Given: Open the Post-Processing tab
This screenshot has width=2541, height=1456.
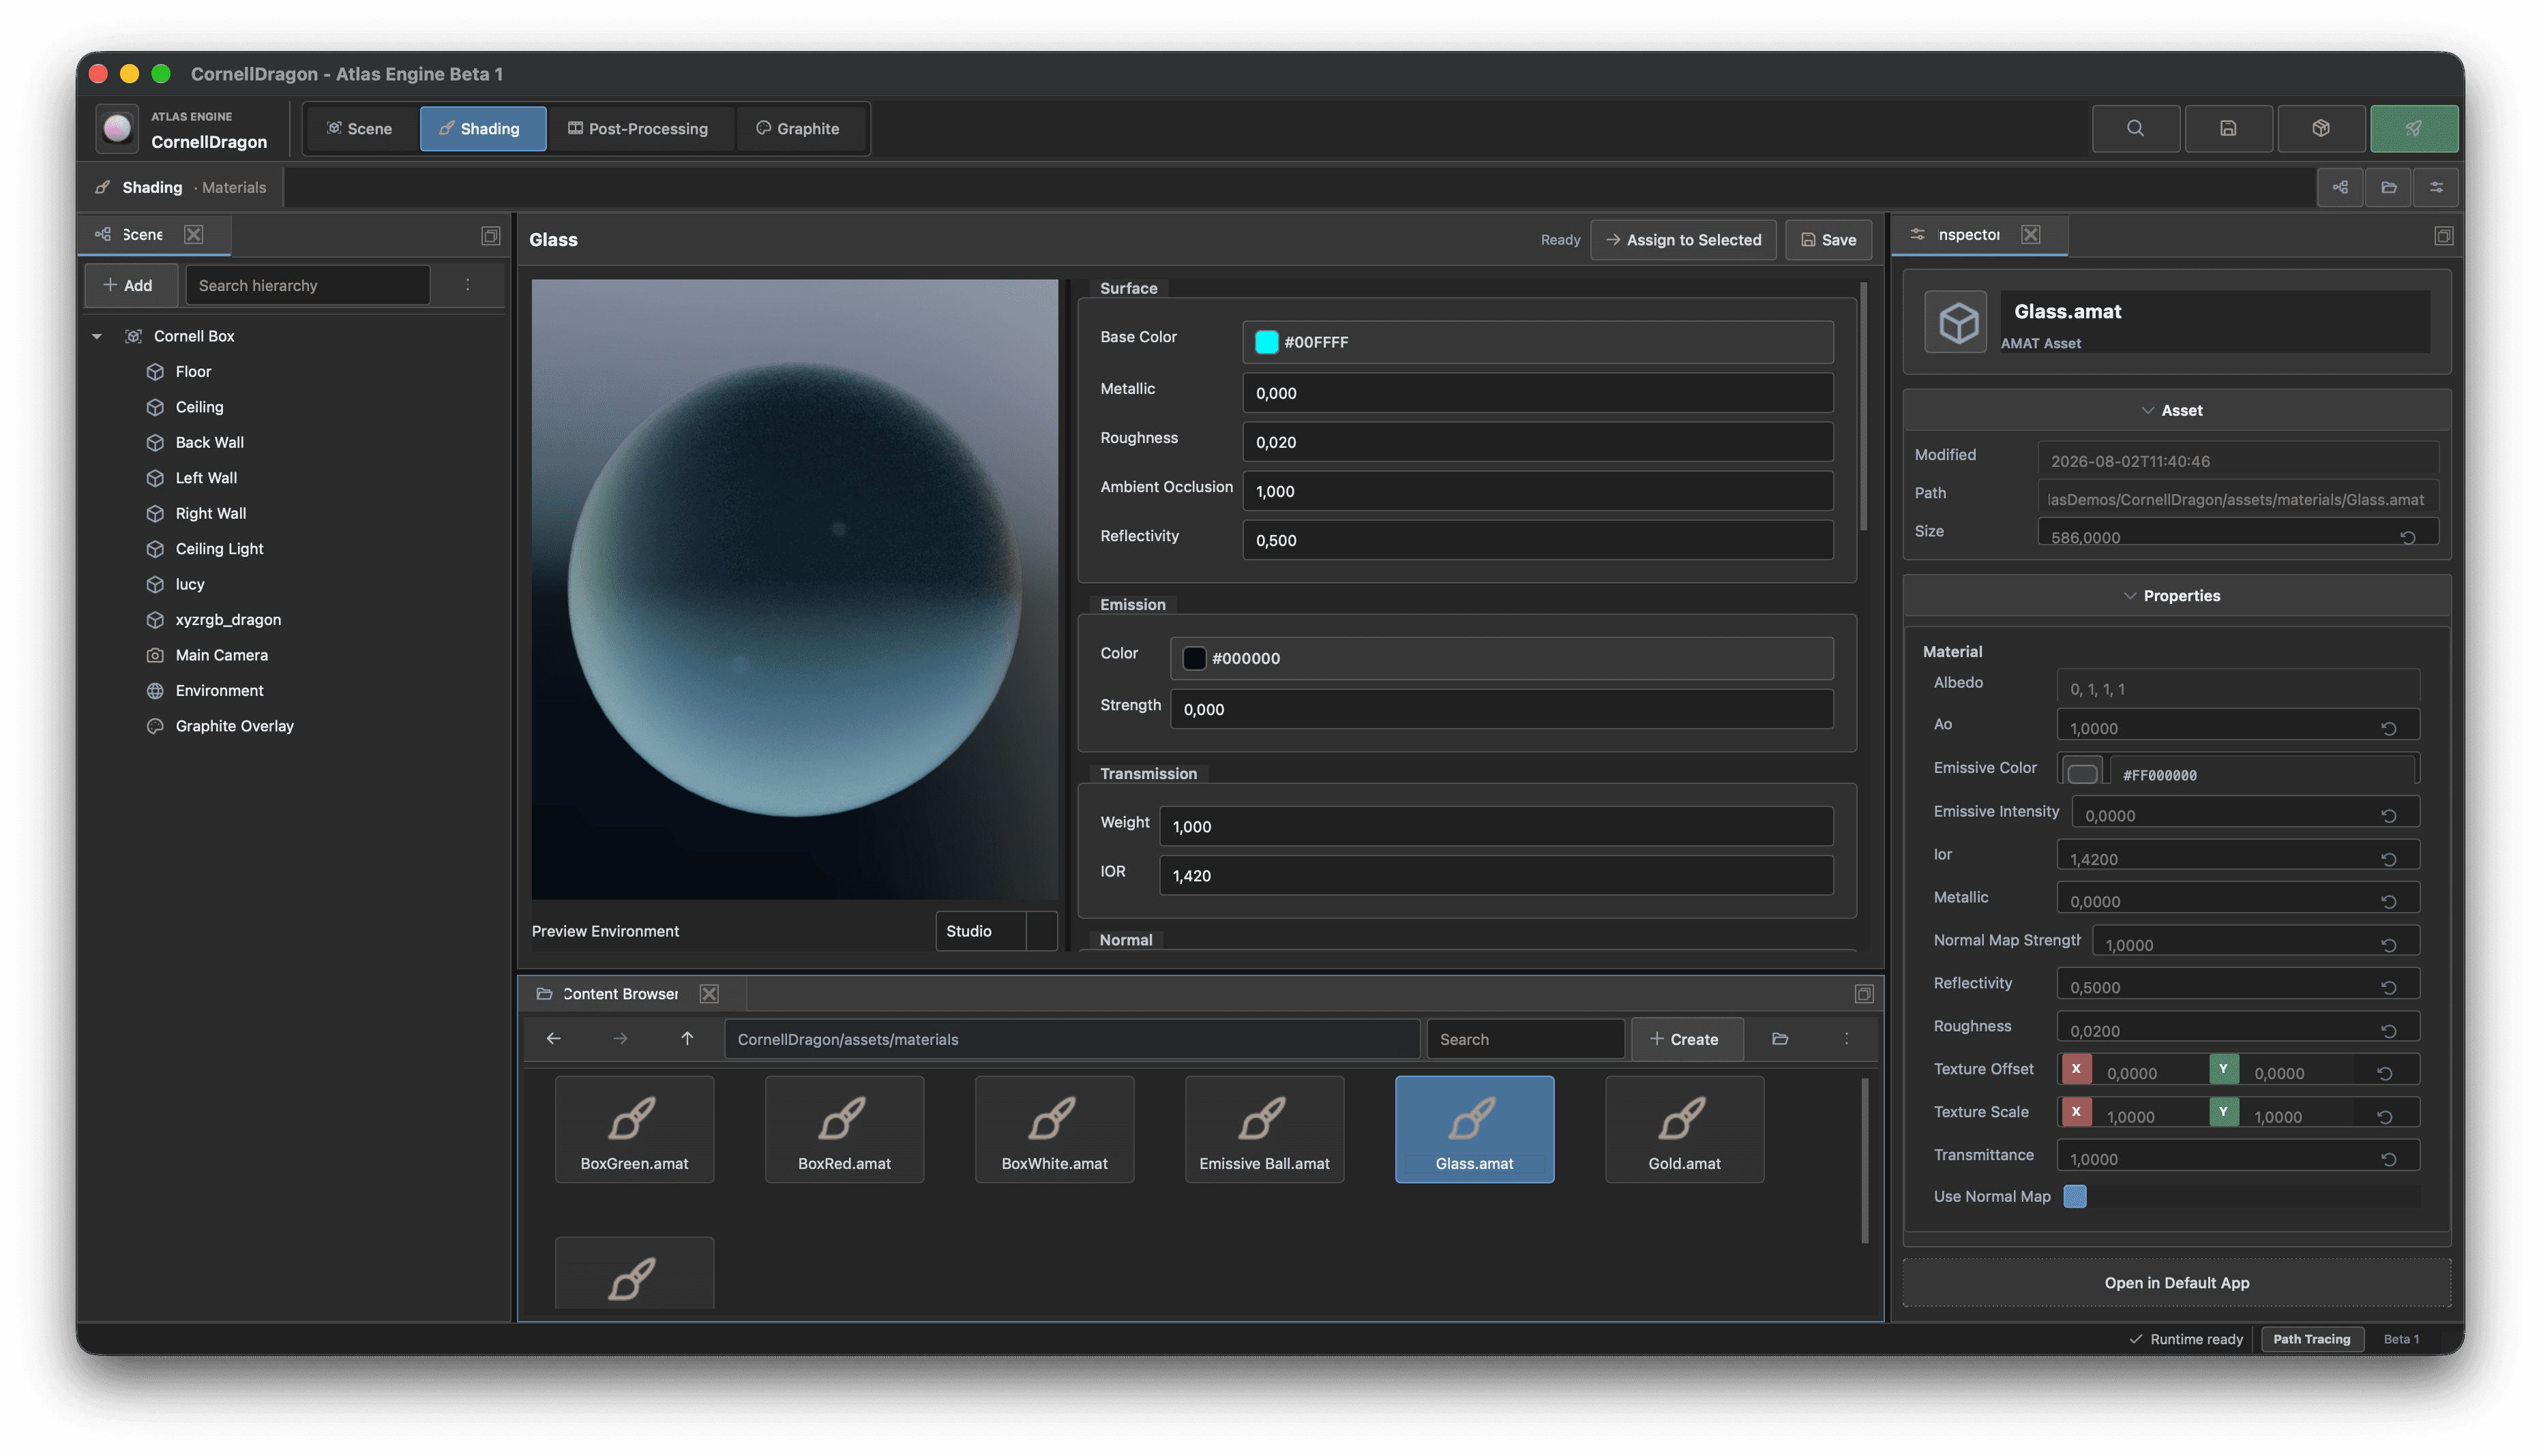Looking at the screenshot, I should pyautogui.click(x=640, y=128).
